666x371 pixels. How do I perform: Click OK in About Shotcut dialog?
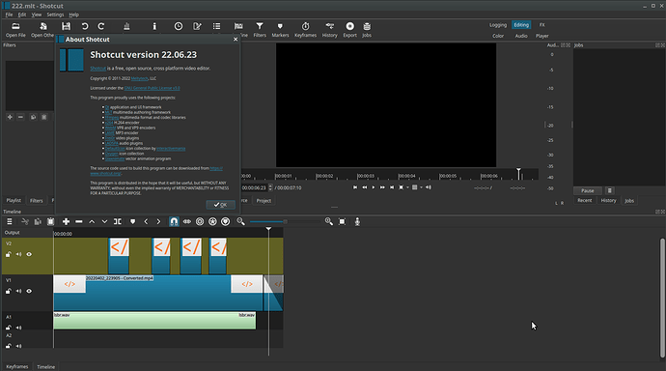220,205
